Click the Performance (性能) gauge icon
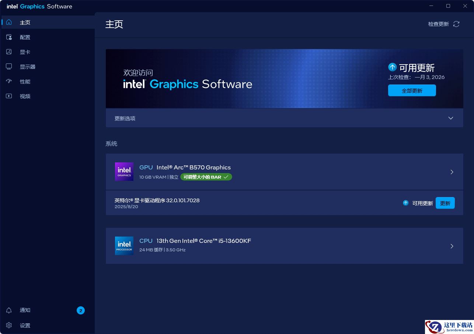474x334 pixels. (9, 82)
